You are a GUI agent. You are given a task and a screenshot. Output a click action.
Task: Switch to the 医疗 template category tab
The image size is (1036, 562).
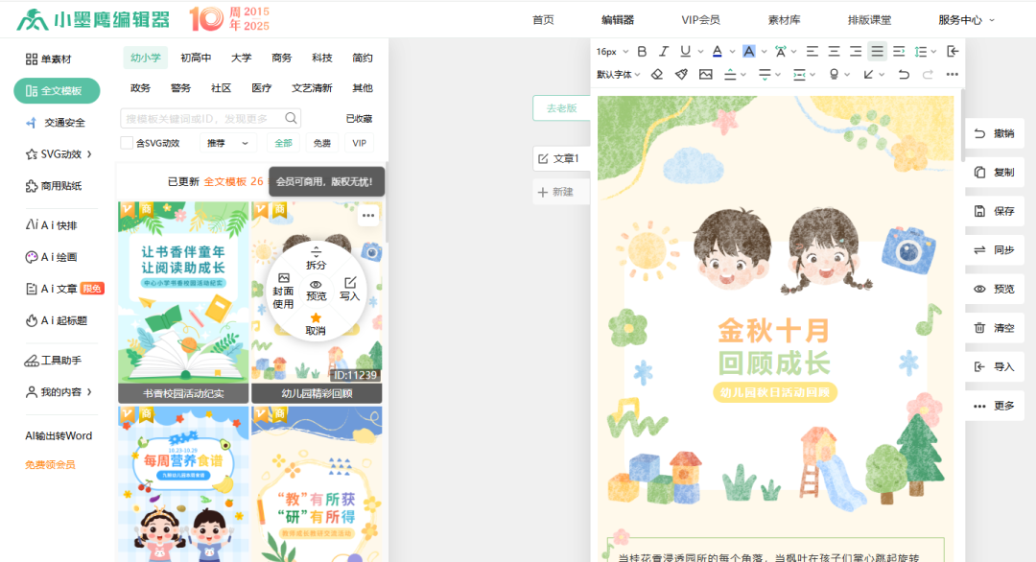tap(264, 87)
